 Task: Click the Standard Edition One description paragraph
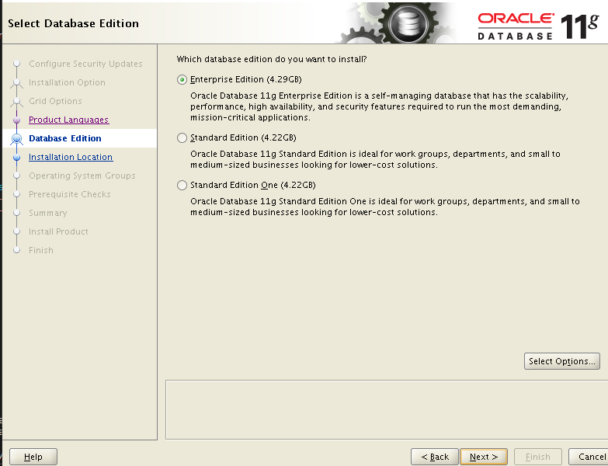pyautogui.click(x=385, y=207)
